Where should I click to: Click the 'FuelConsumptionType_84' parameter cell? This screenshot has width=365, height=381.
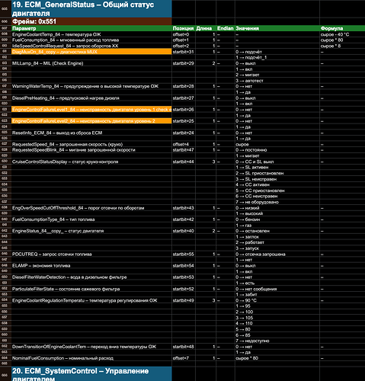91,219
